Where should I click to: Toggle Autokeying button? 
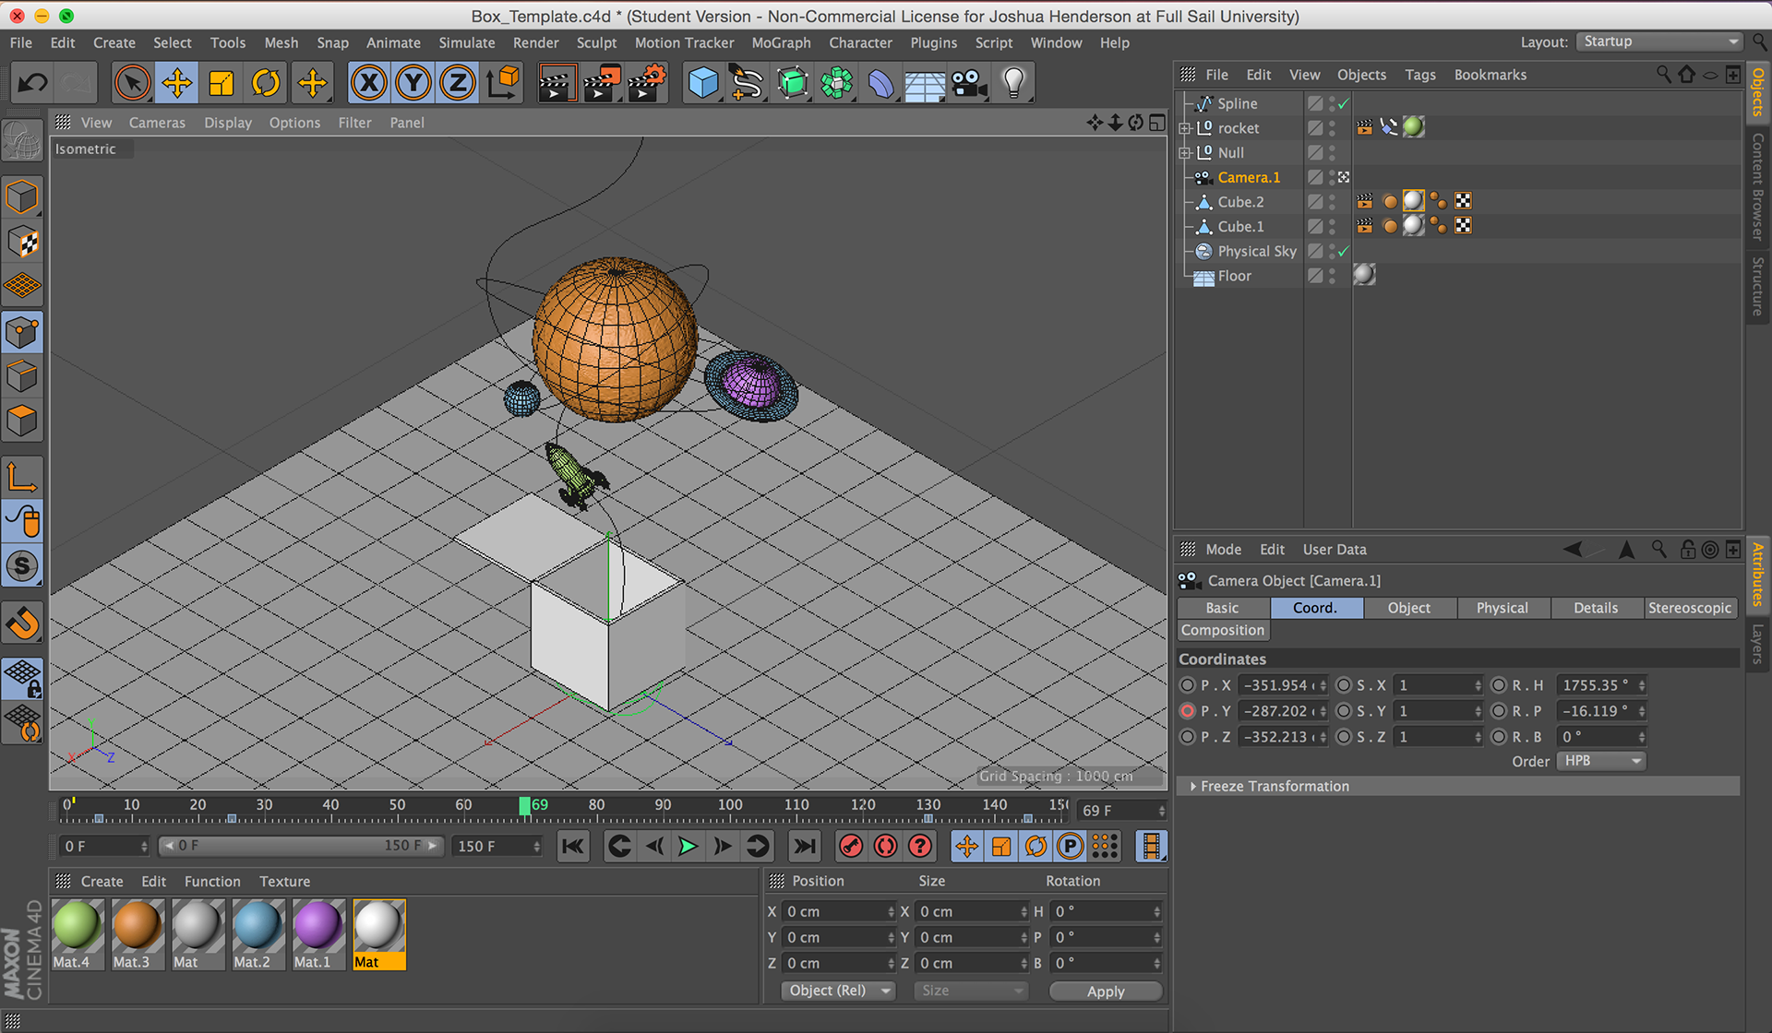[x=885, y=846]
